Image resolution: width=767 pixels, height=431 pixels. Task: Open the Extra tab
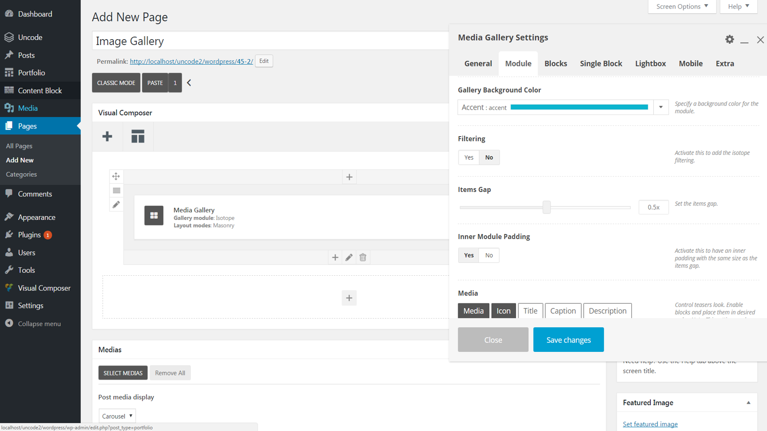click(x=725, y=63)
